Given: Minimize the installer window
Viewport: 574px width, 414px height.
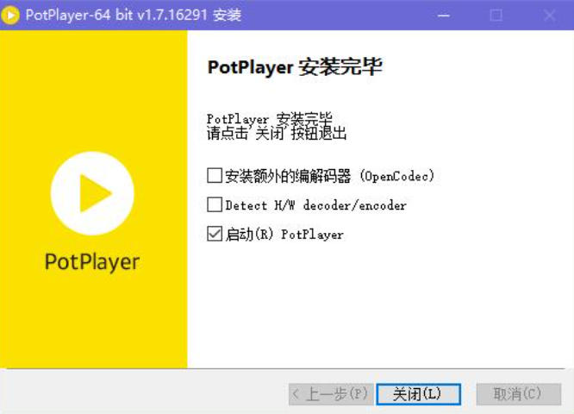Looking at the screenshot, I should point(443,15).
